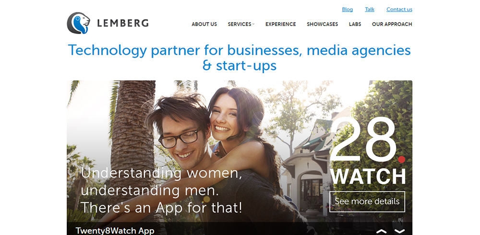The image size is (480, 235).
Task: Click the Lemberg lion logo icon
Action: click(x=79, y=23)
